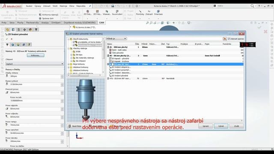Open the Soustružení dropdown arrow
Screen dimensions: 274x154
click(x=117, y=18)
